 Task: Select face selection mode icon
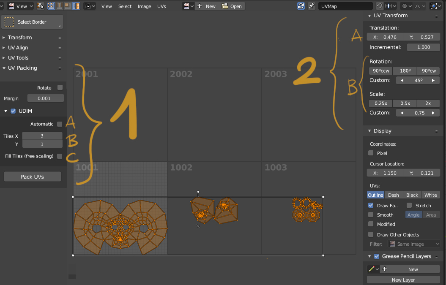68,6
